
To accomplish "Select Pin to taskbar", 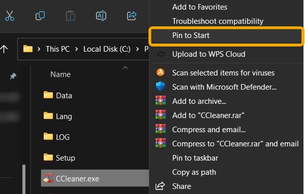I will (x=195, y=158).
